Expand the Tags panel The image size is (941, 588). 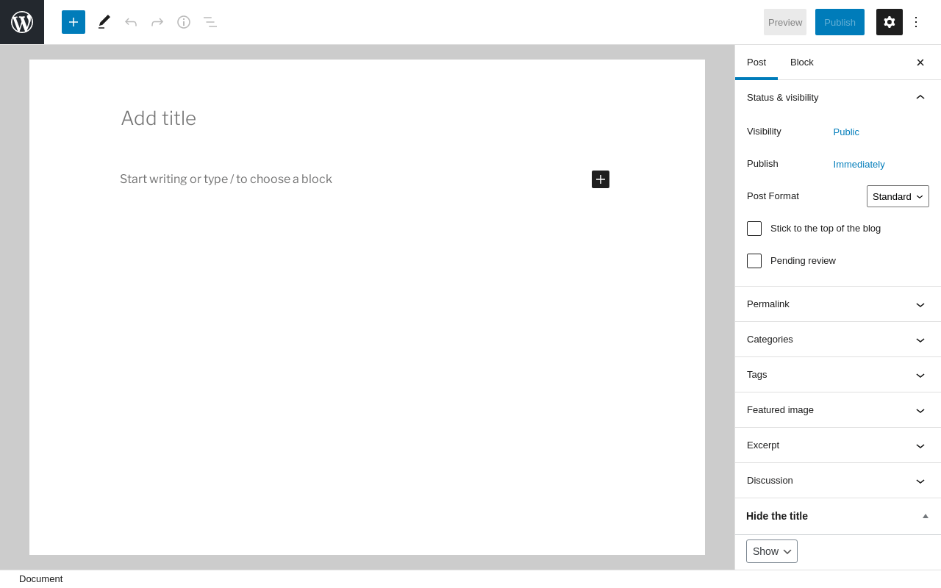838,375
